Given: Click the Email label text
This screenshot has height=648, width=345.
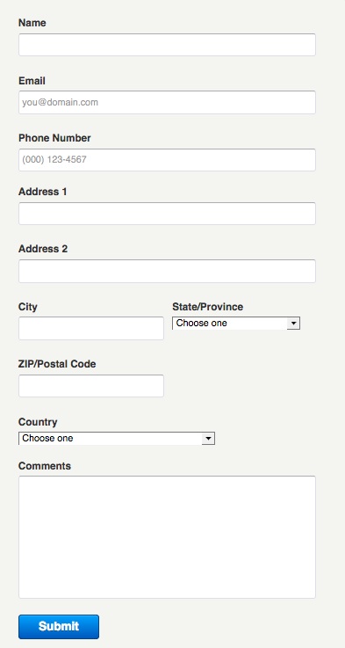Looking at the screenshot, I should tap(32, 81).
